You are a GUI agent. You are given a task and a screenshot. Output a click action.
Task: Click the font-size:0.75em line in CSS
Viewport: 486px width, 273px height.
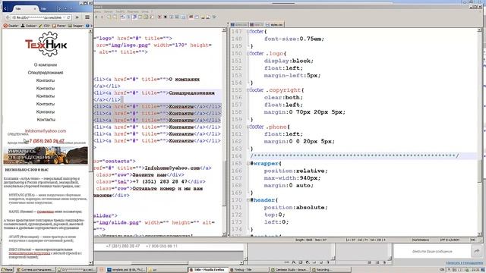coord(294,39)
